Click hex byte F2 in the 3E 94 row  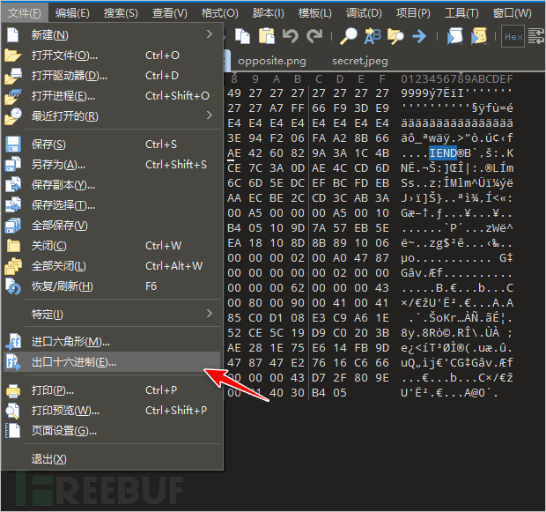click(x=277, y=138)
